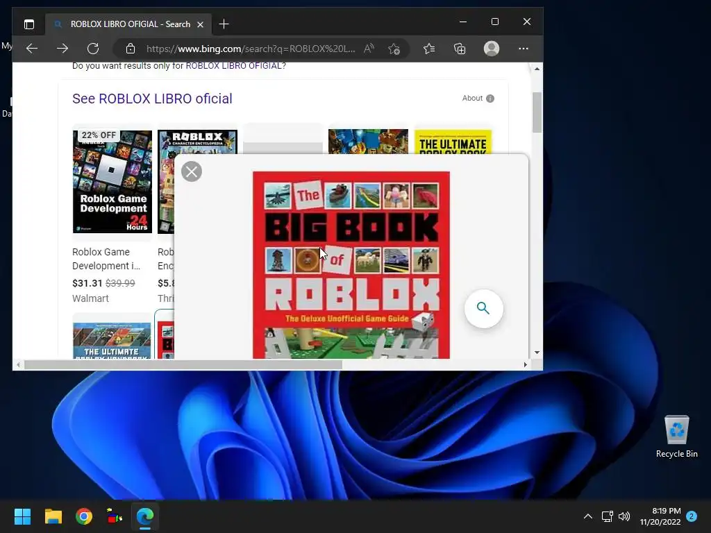Open the About info icon
This screenshot has height=533, width=711.
tap(490, 99)
